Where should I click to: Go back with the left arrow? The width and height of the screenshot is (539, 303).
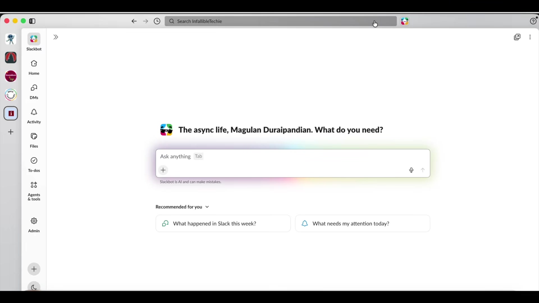134,21
